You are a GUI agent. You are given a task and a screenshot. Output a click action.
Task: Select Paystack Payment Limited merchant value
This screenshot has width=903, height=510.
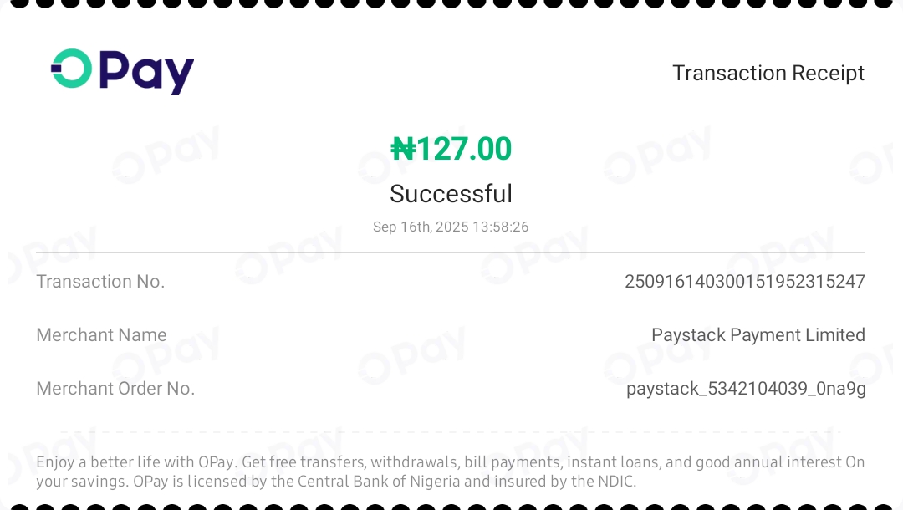click(758, 335)
